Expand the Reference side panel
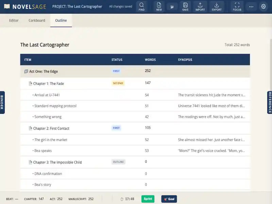Viewport: 272px width, 204px height. click(x=270, y=102)
